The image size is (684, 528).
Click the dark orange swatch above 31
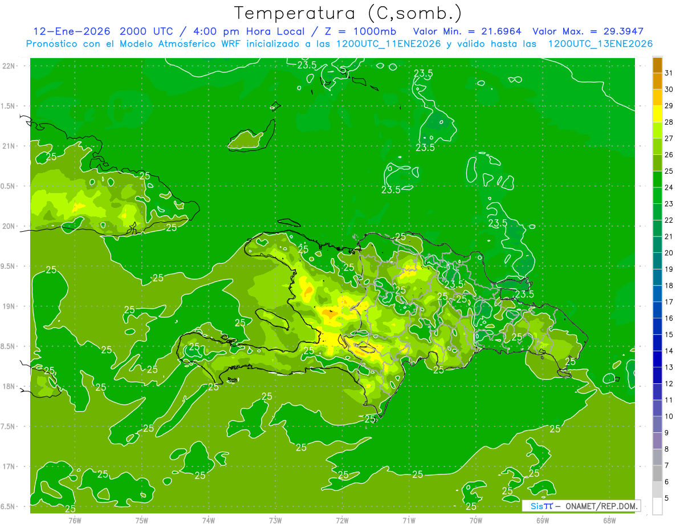pyautogui.click(x=657, y=65)
